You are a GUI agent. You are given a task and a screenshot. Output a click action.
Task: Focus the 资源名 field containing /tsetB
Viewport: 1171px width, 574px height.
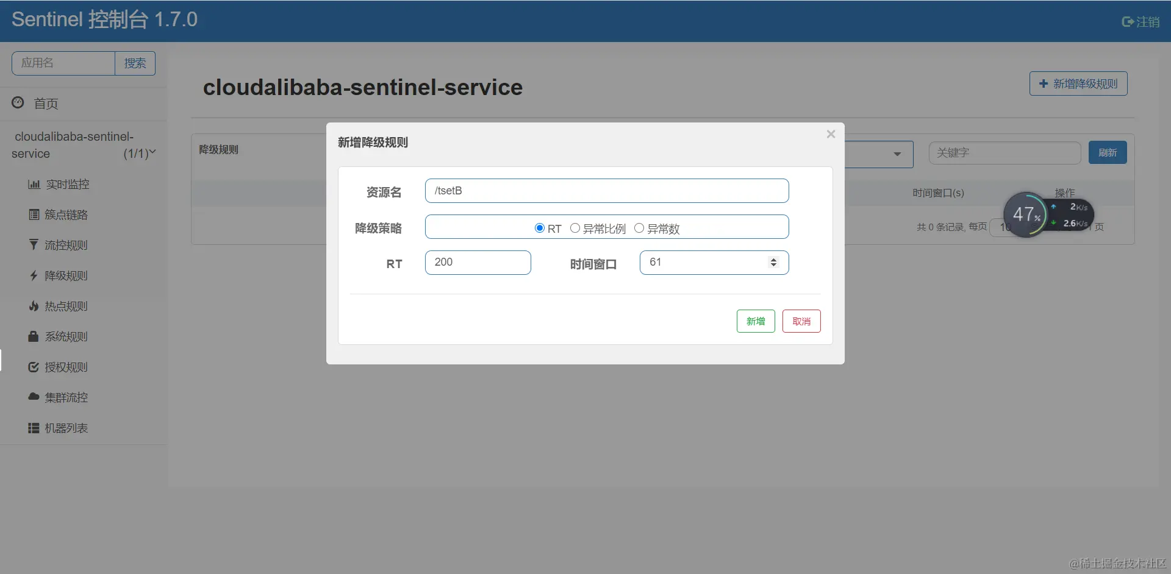(607, 191)
